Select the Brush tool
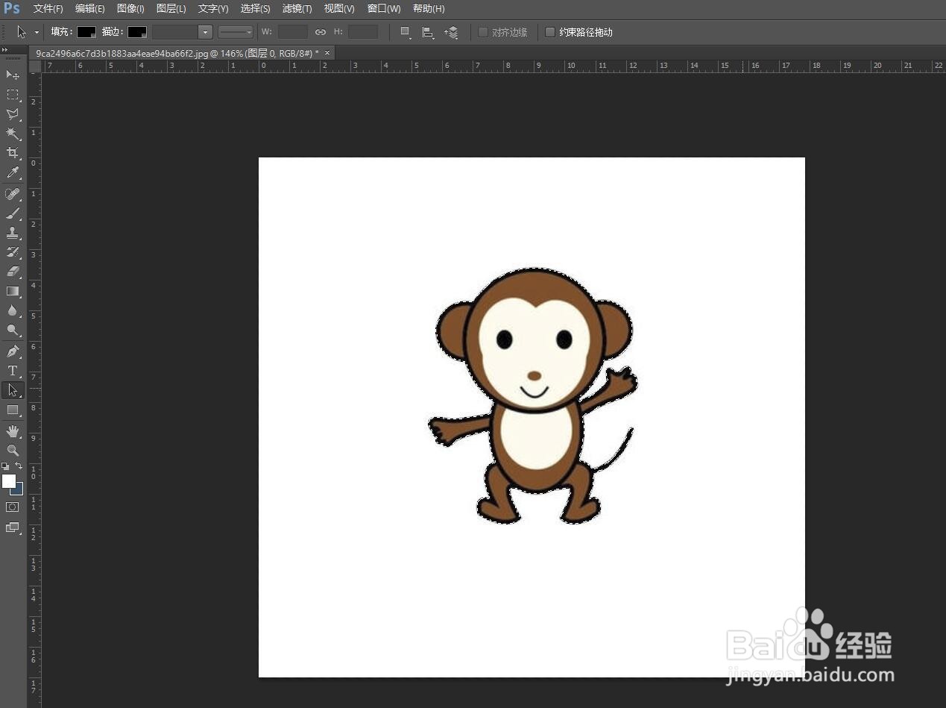946x708 pixels. [x=13, y=213]
